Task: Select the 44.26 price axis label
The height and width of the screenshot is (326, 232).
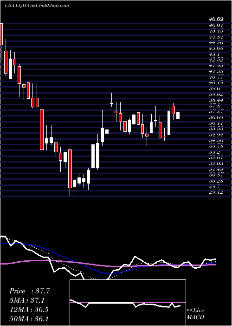Action: [216, 43]
